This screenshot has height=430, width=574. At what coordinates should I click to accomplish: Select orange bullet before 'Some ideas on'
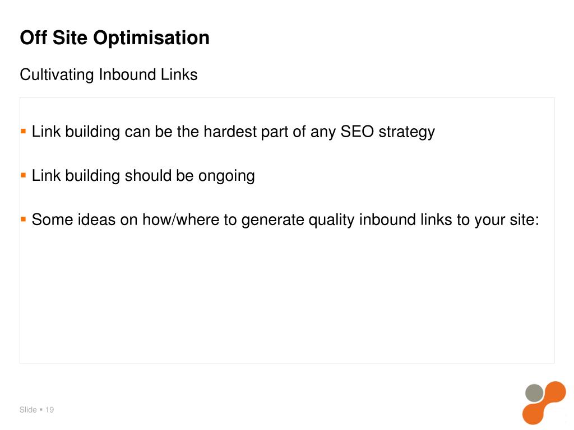24,219
